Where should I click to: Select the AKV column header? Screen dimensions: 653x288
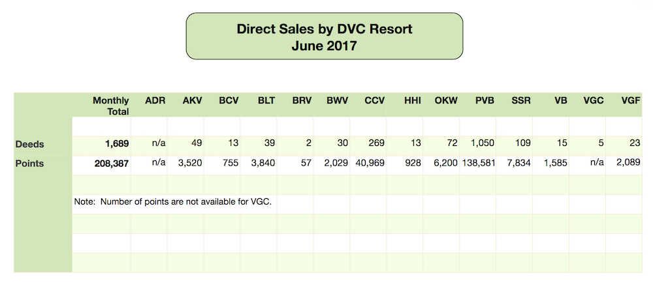pos(193,100)
